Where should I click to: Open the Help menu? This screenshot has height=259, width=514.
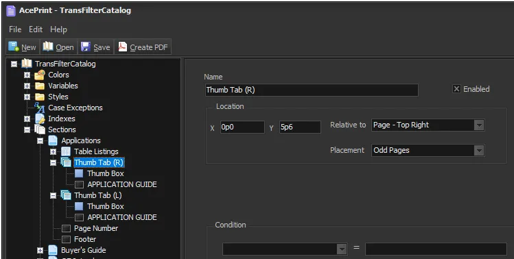(x=59, y=29)
